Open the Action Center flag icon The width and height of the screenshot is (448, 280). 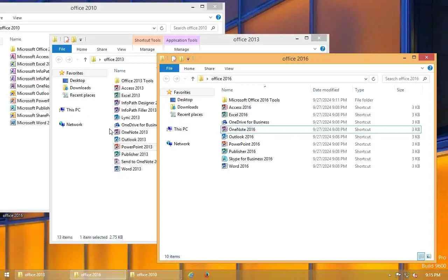coord(398,275)
